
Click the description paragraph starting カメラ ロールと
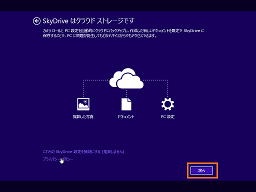point(123,33)
